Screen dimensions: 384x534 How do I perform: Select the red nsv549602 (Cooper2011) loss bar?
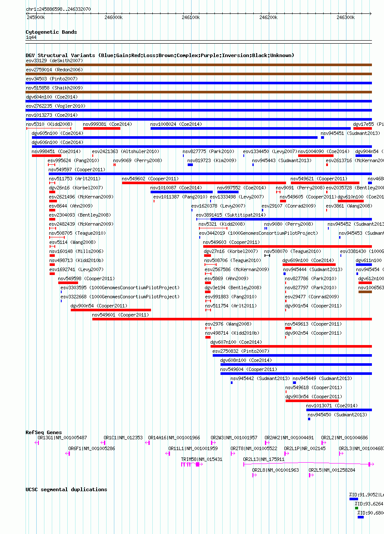(x=204, y=183)
